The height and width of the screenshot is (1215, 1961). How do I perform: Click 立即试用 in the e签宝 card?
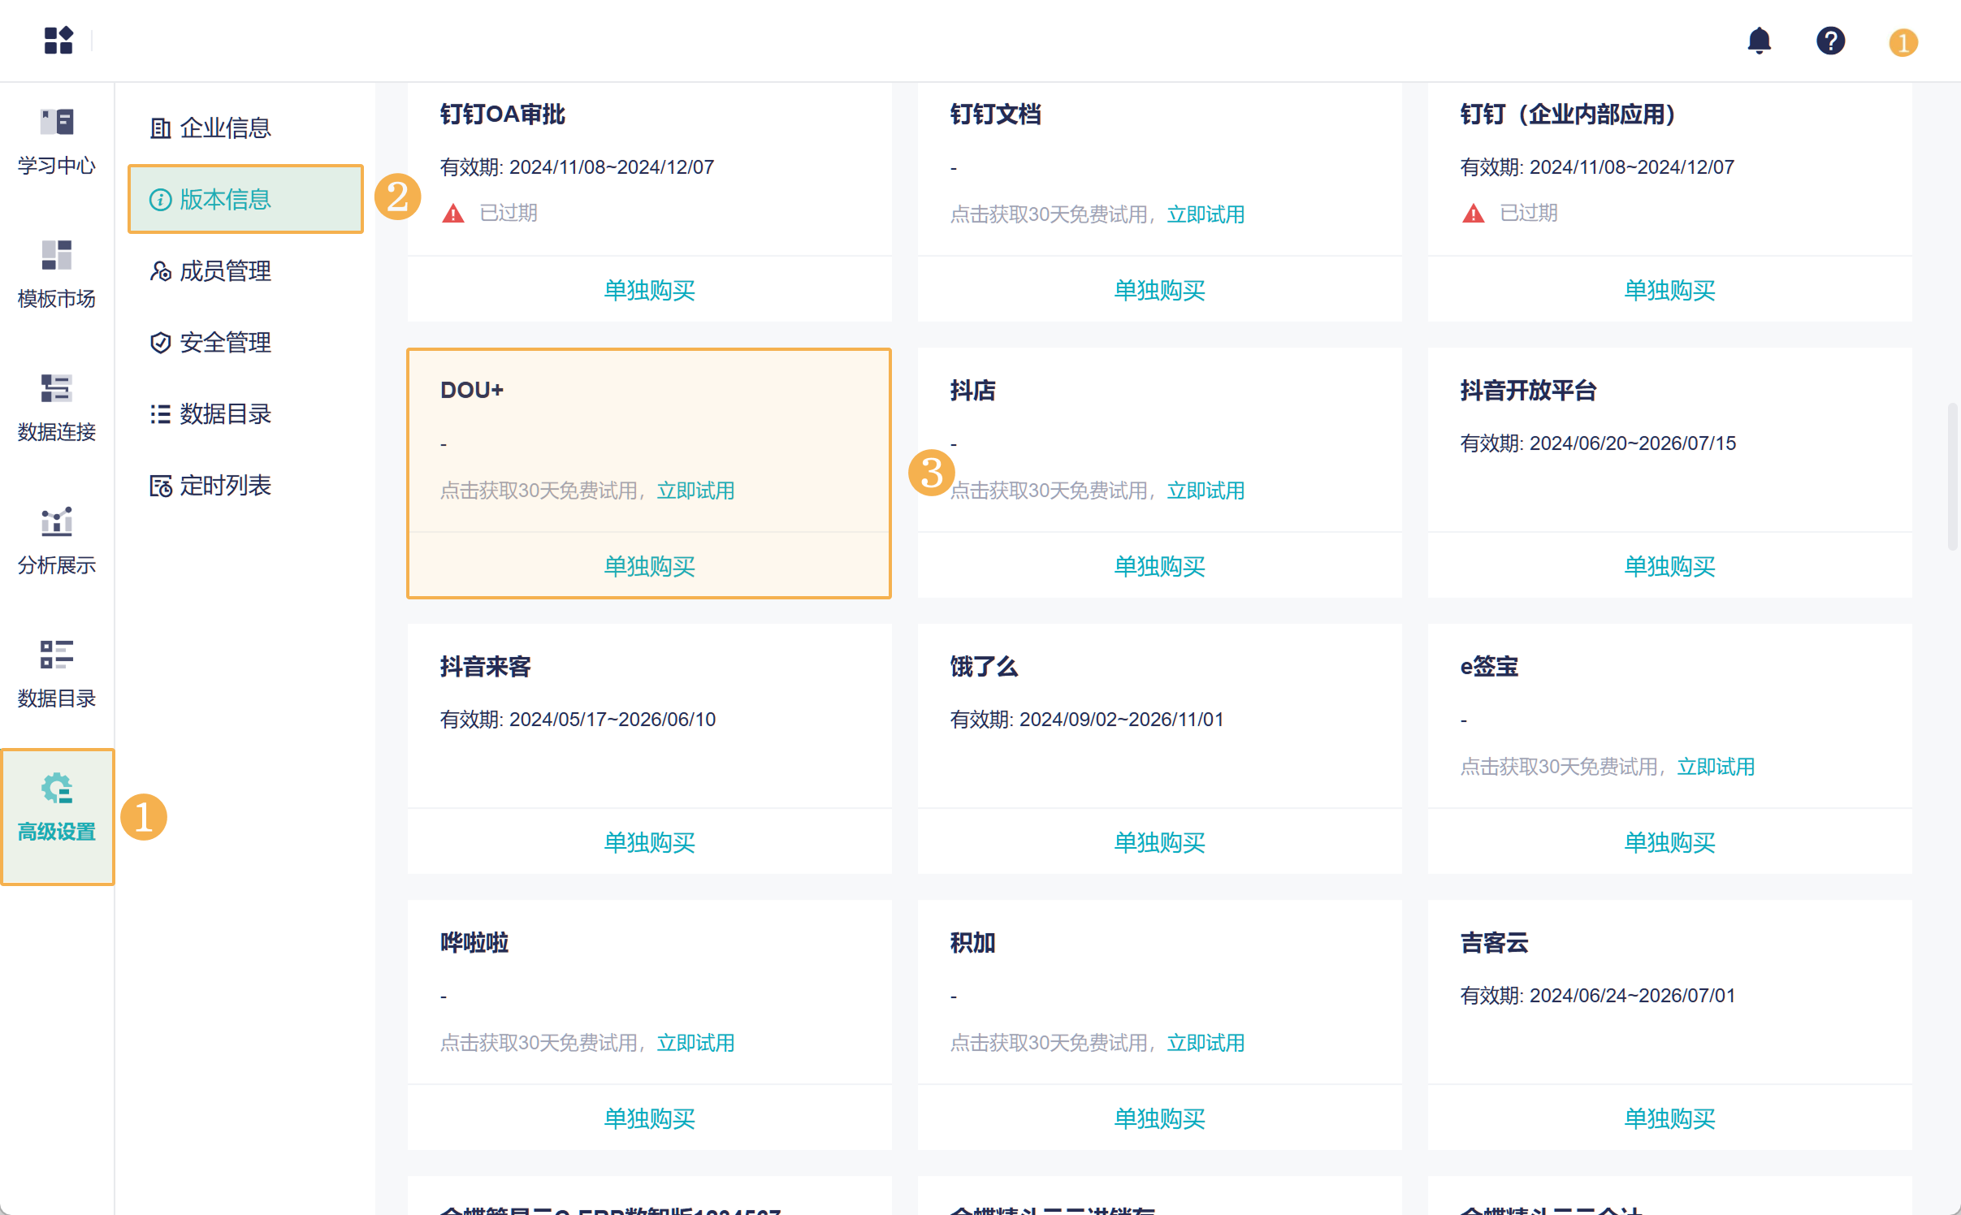point(1716,767)
